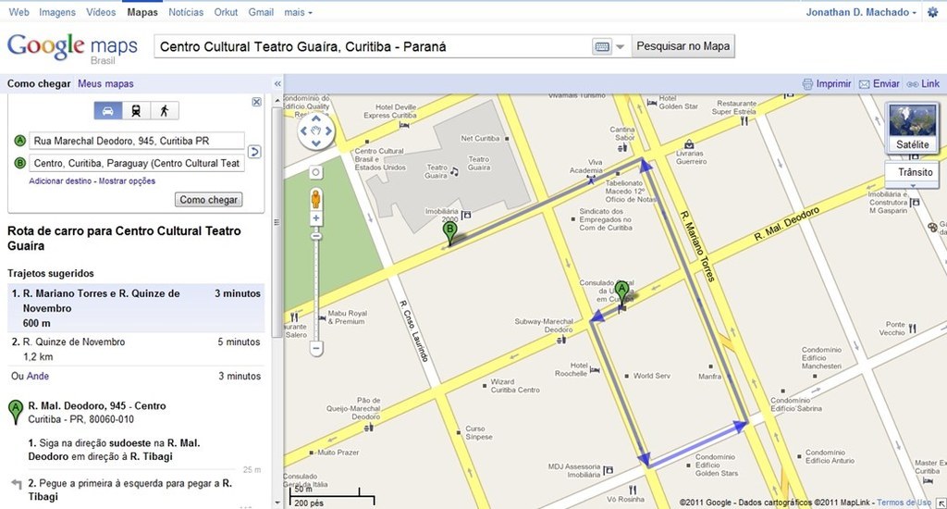The width and height of the screenshot is (947, 509).
Task: Click the green marker B on map
Action: [449, 233]
